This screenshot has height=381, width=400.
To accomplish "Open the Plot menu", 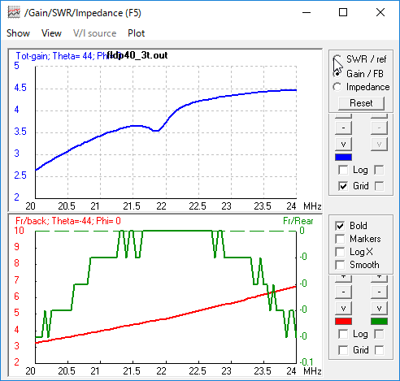I will coord(137,33).
